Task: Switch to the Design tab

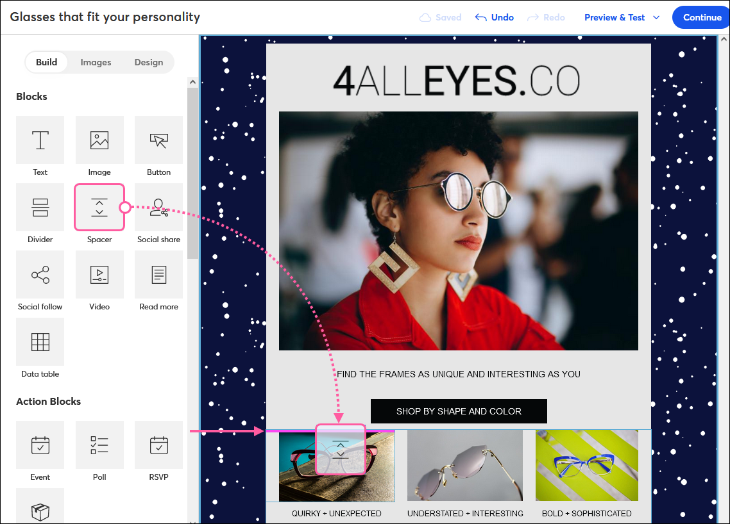Action: tap(149, 62)
